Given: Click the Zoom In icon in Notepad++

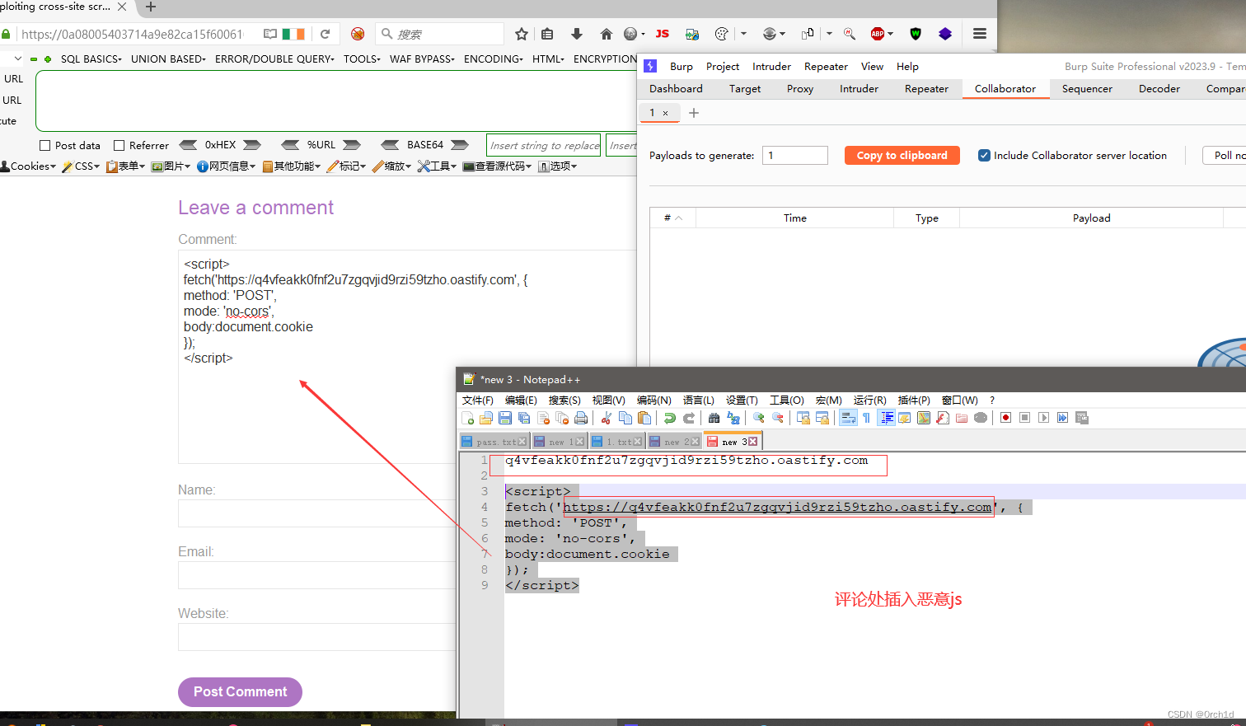Looking at the screenshot, I should (x=759, y=418).
